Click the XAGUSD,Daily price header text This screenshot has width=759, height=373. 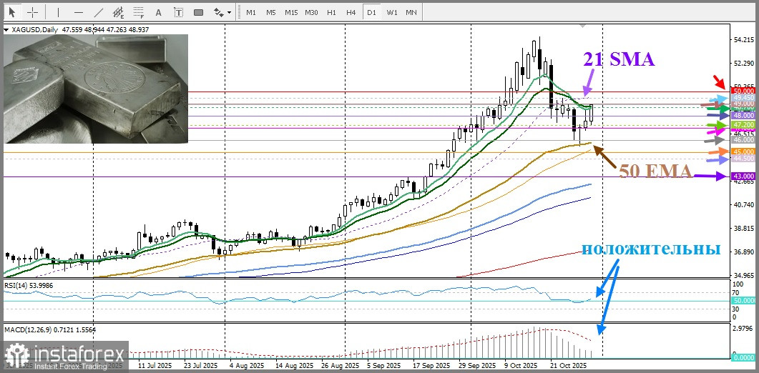point(79,30)
